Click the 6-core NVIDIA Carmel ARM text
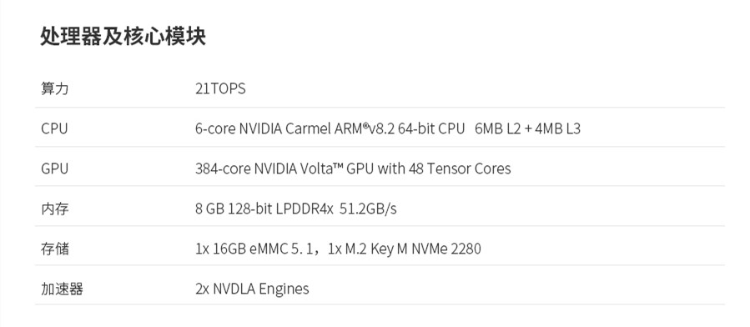Image resolution: width=750 pixels, height=327 pixels. click(279, 128)
